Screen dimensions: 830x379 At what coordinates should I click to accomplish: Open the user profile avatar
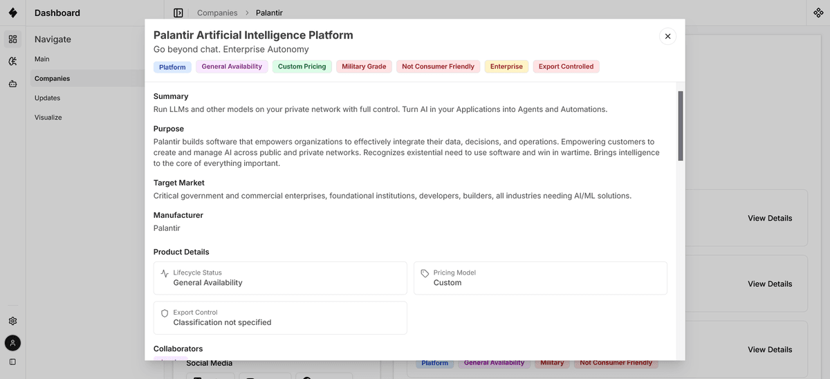12,342
